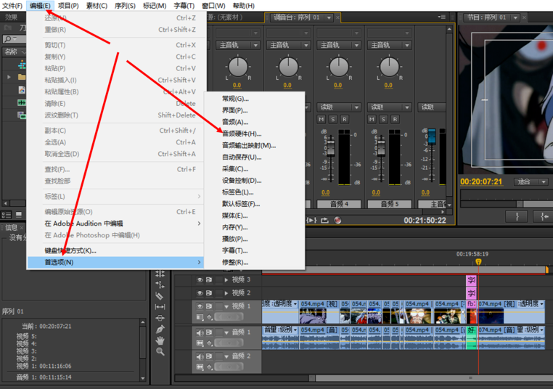Collapse the Audio 1 track
Screen dimensions: 553x389
tap(226, 332)
